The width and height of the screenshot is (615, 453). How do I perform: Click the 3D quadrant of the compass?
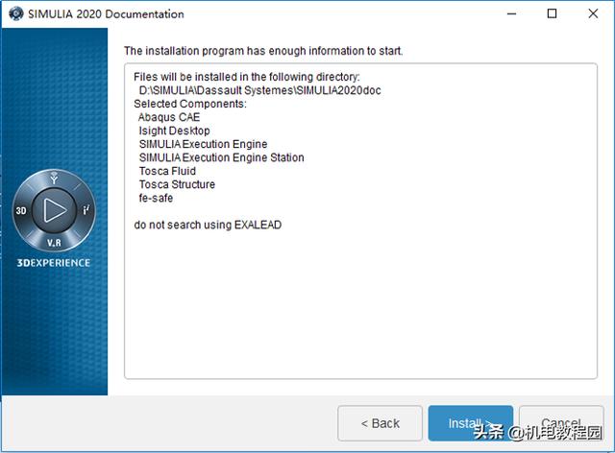(21, 211)
